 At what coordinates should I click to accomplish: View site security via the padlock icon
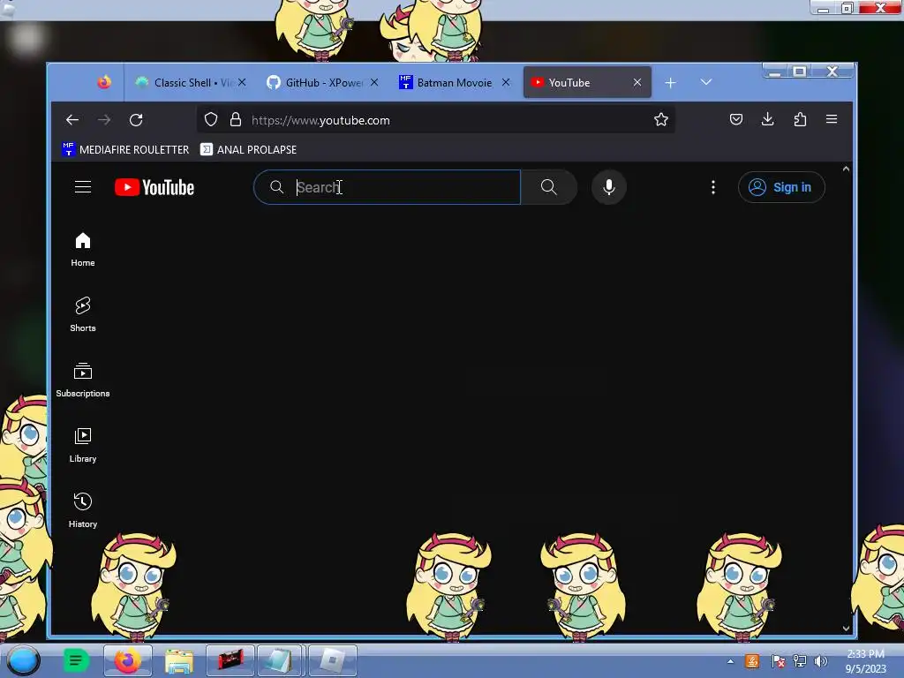pyautogui.click(x=235, y=119)
